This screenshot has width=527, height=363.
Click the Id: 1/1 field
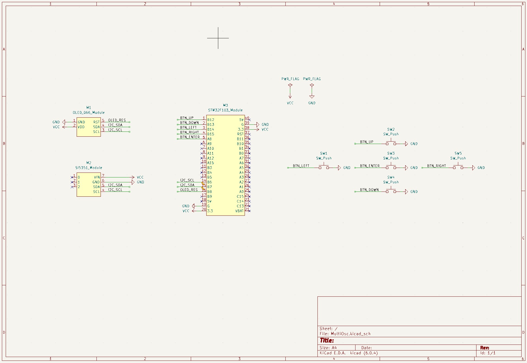click(488, 353)
